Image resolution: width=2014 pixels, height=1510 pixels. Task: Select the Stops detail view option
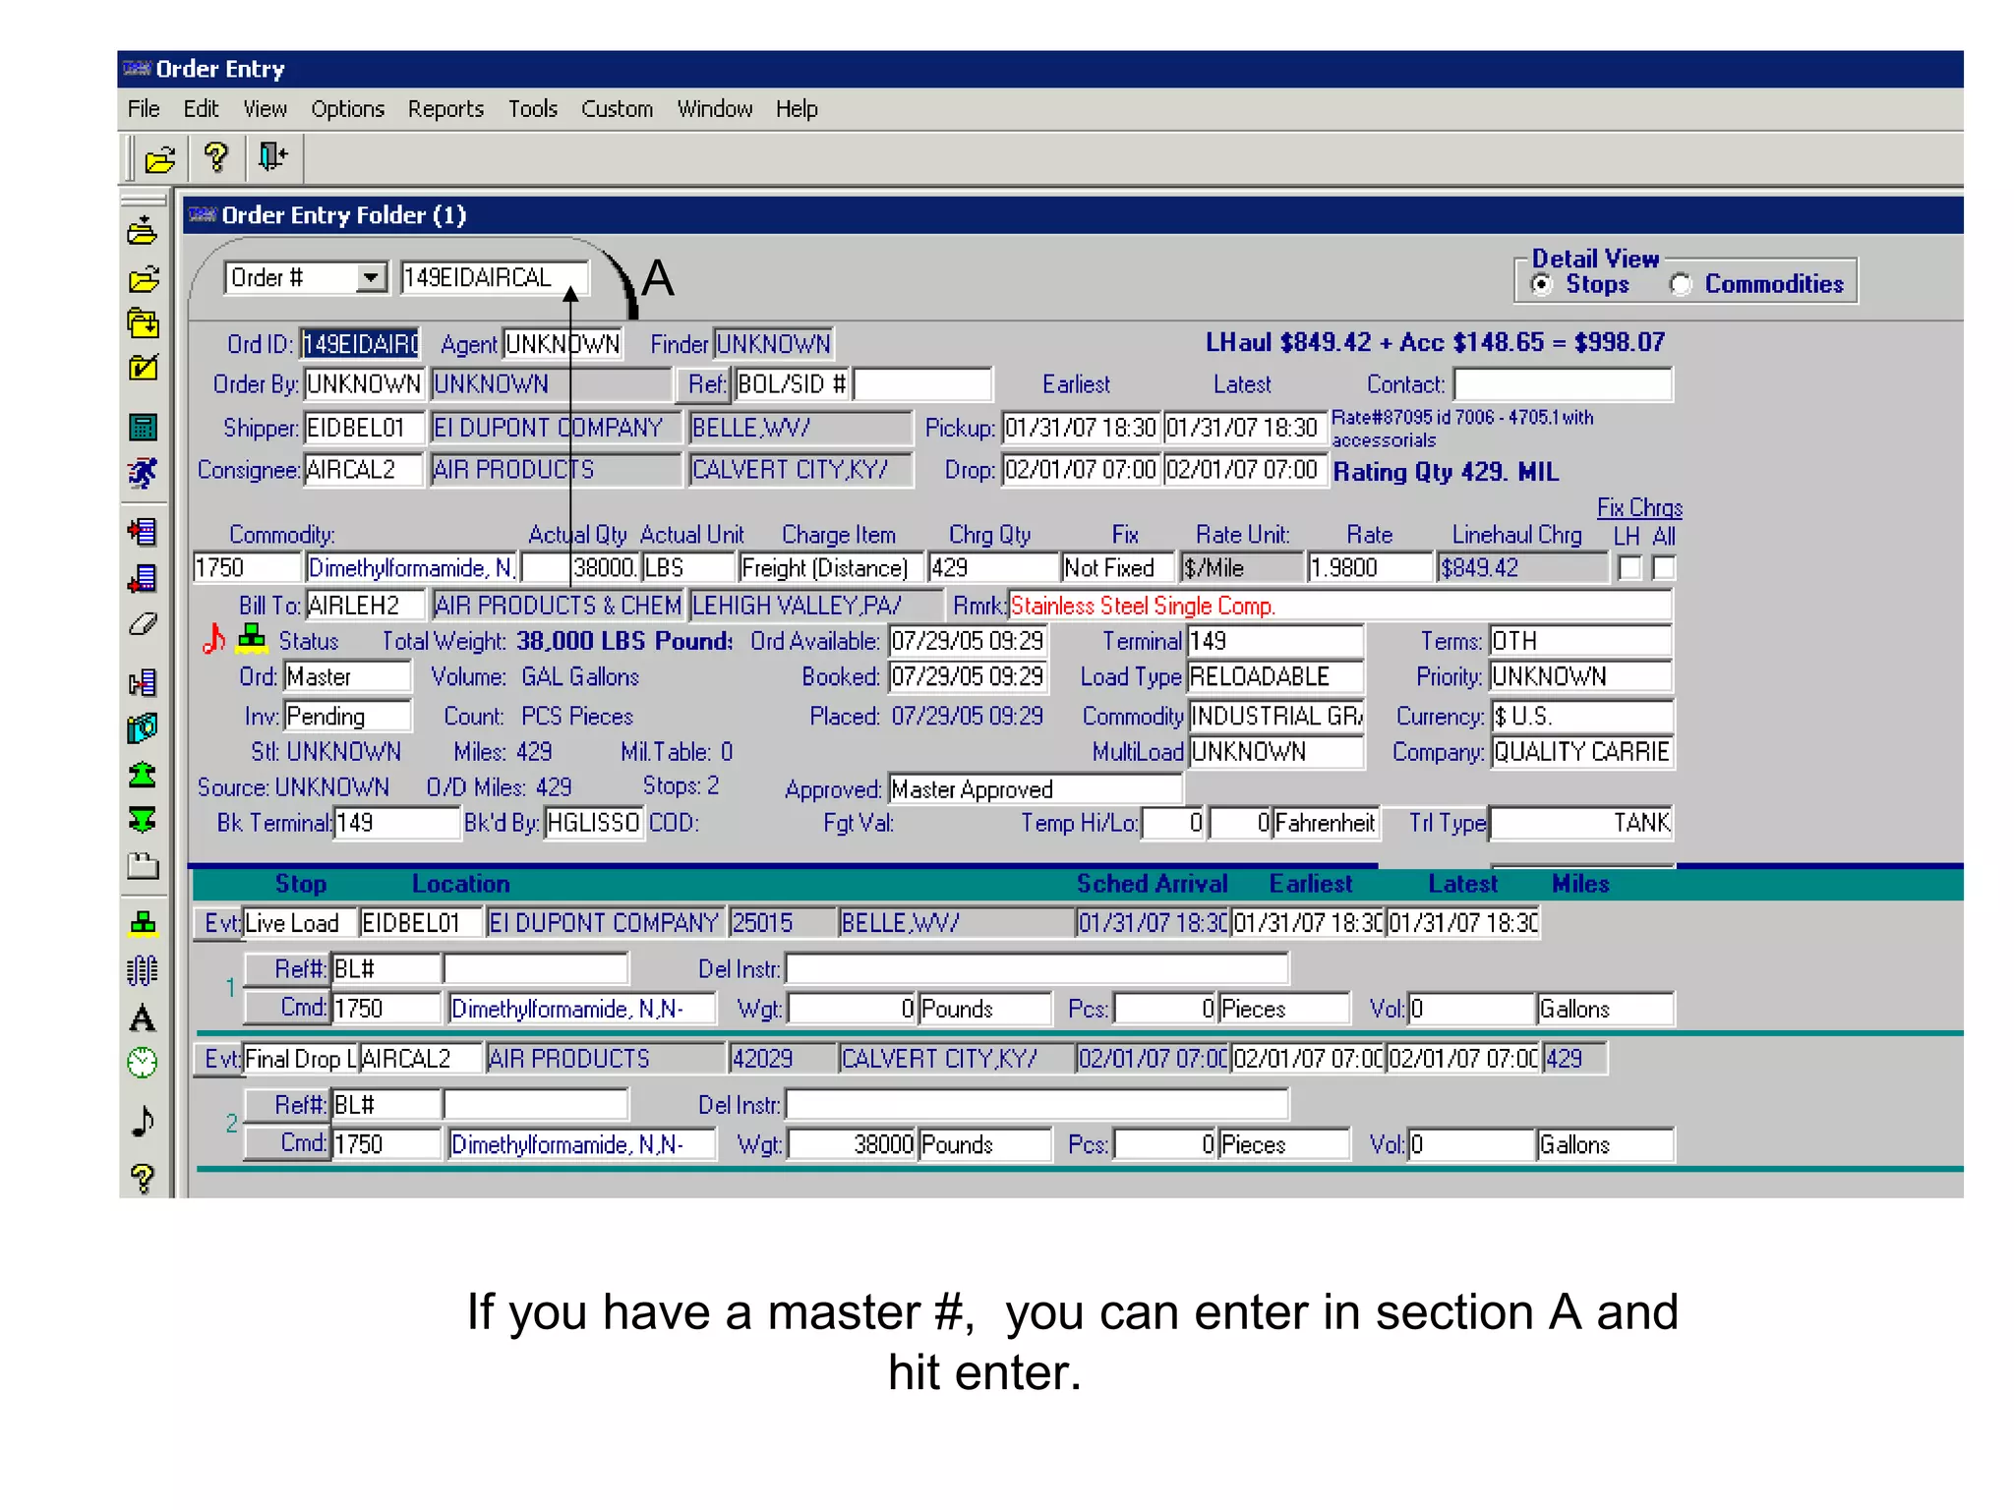point(1542,284)
